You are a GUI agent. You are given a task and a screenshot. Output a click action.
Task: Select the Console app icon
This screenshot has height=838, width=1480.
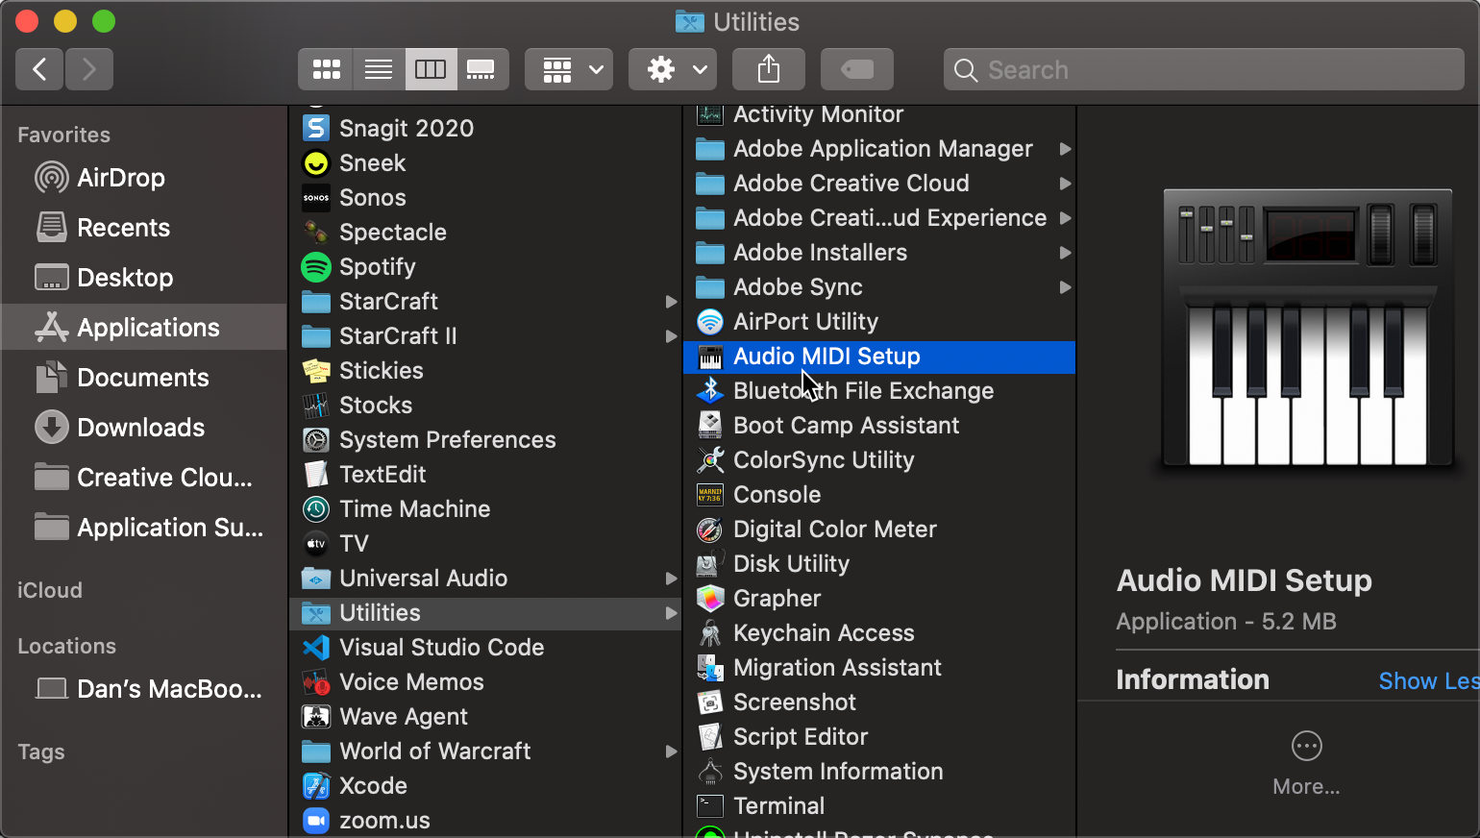(710, 495)
